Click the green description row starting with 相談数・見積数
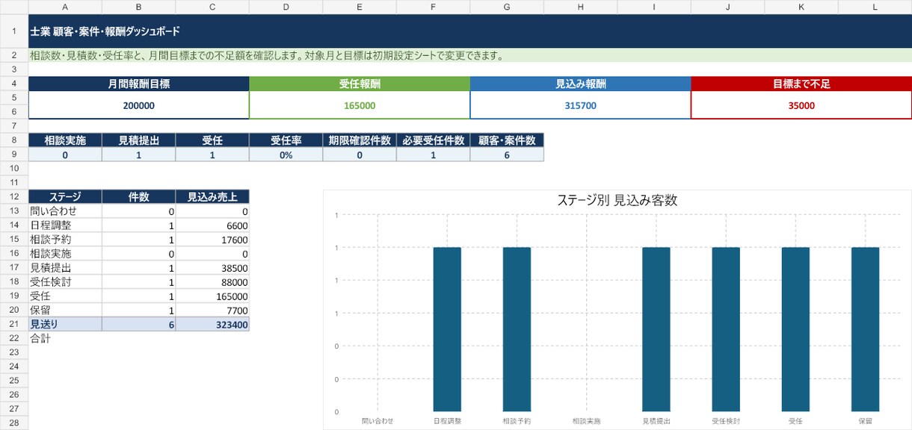 470,55
